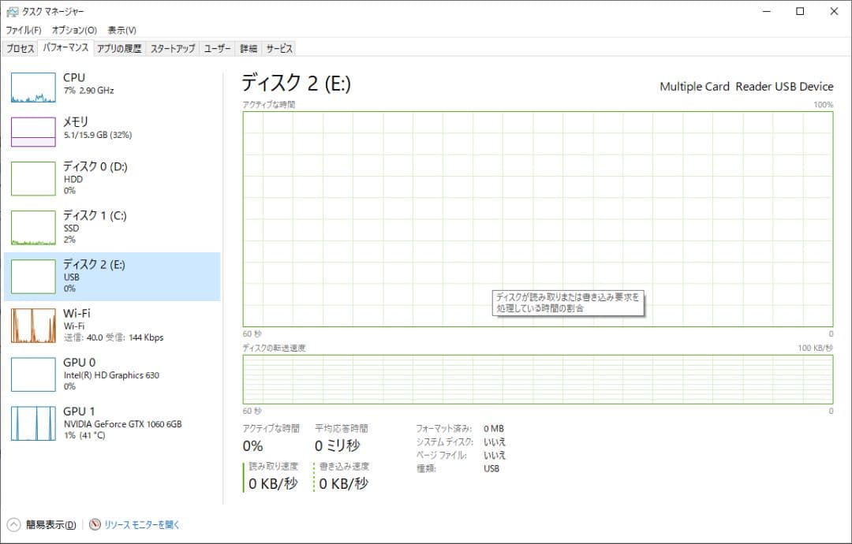Viewport: 852px width, 544px height.
Task: Switch to the サービス tab
Action: point(279,48)
